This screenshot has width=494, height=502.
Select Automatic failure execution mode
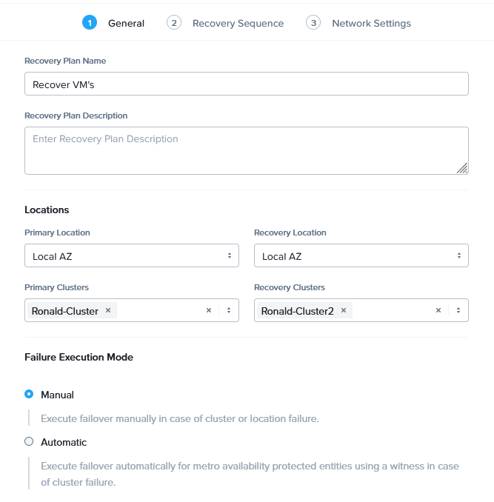[29, 442]
